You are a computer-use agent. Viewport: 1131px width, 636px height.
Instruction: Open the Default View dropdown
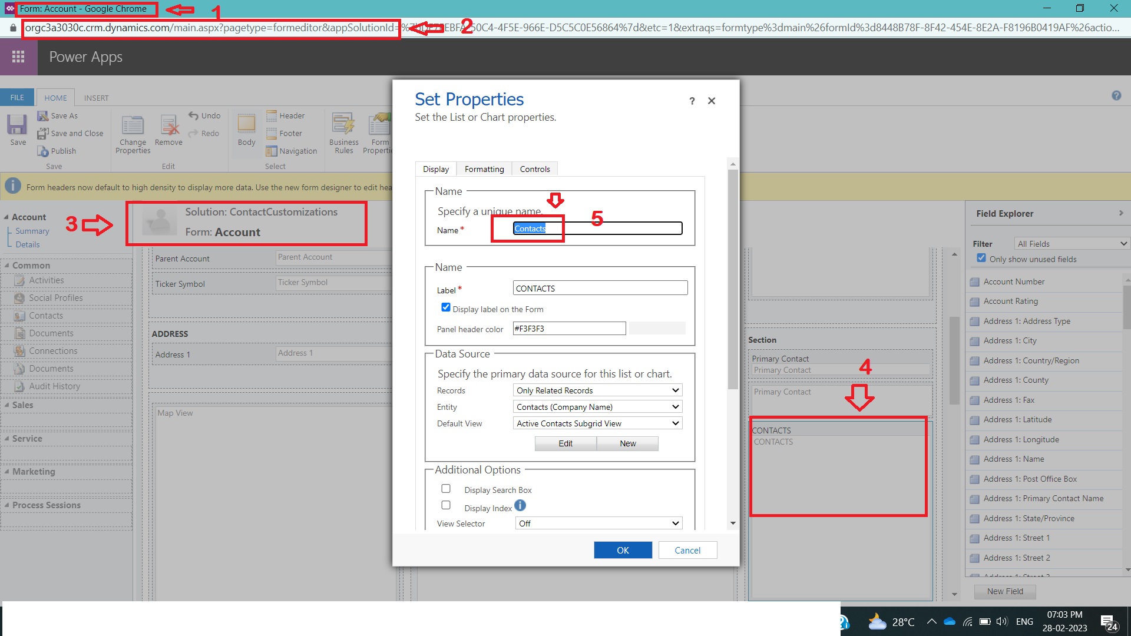click(598, 423)
